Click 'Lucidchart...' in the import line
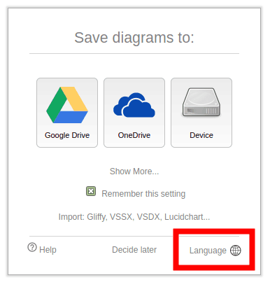 [x=187, y=217]
